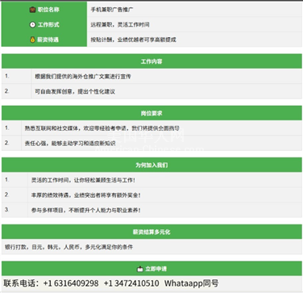This screenshot has width=303, height=293.
Task: Click the 远程兼职，灵活工作时间 row
Action: point(195,25)
